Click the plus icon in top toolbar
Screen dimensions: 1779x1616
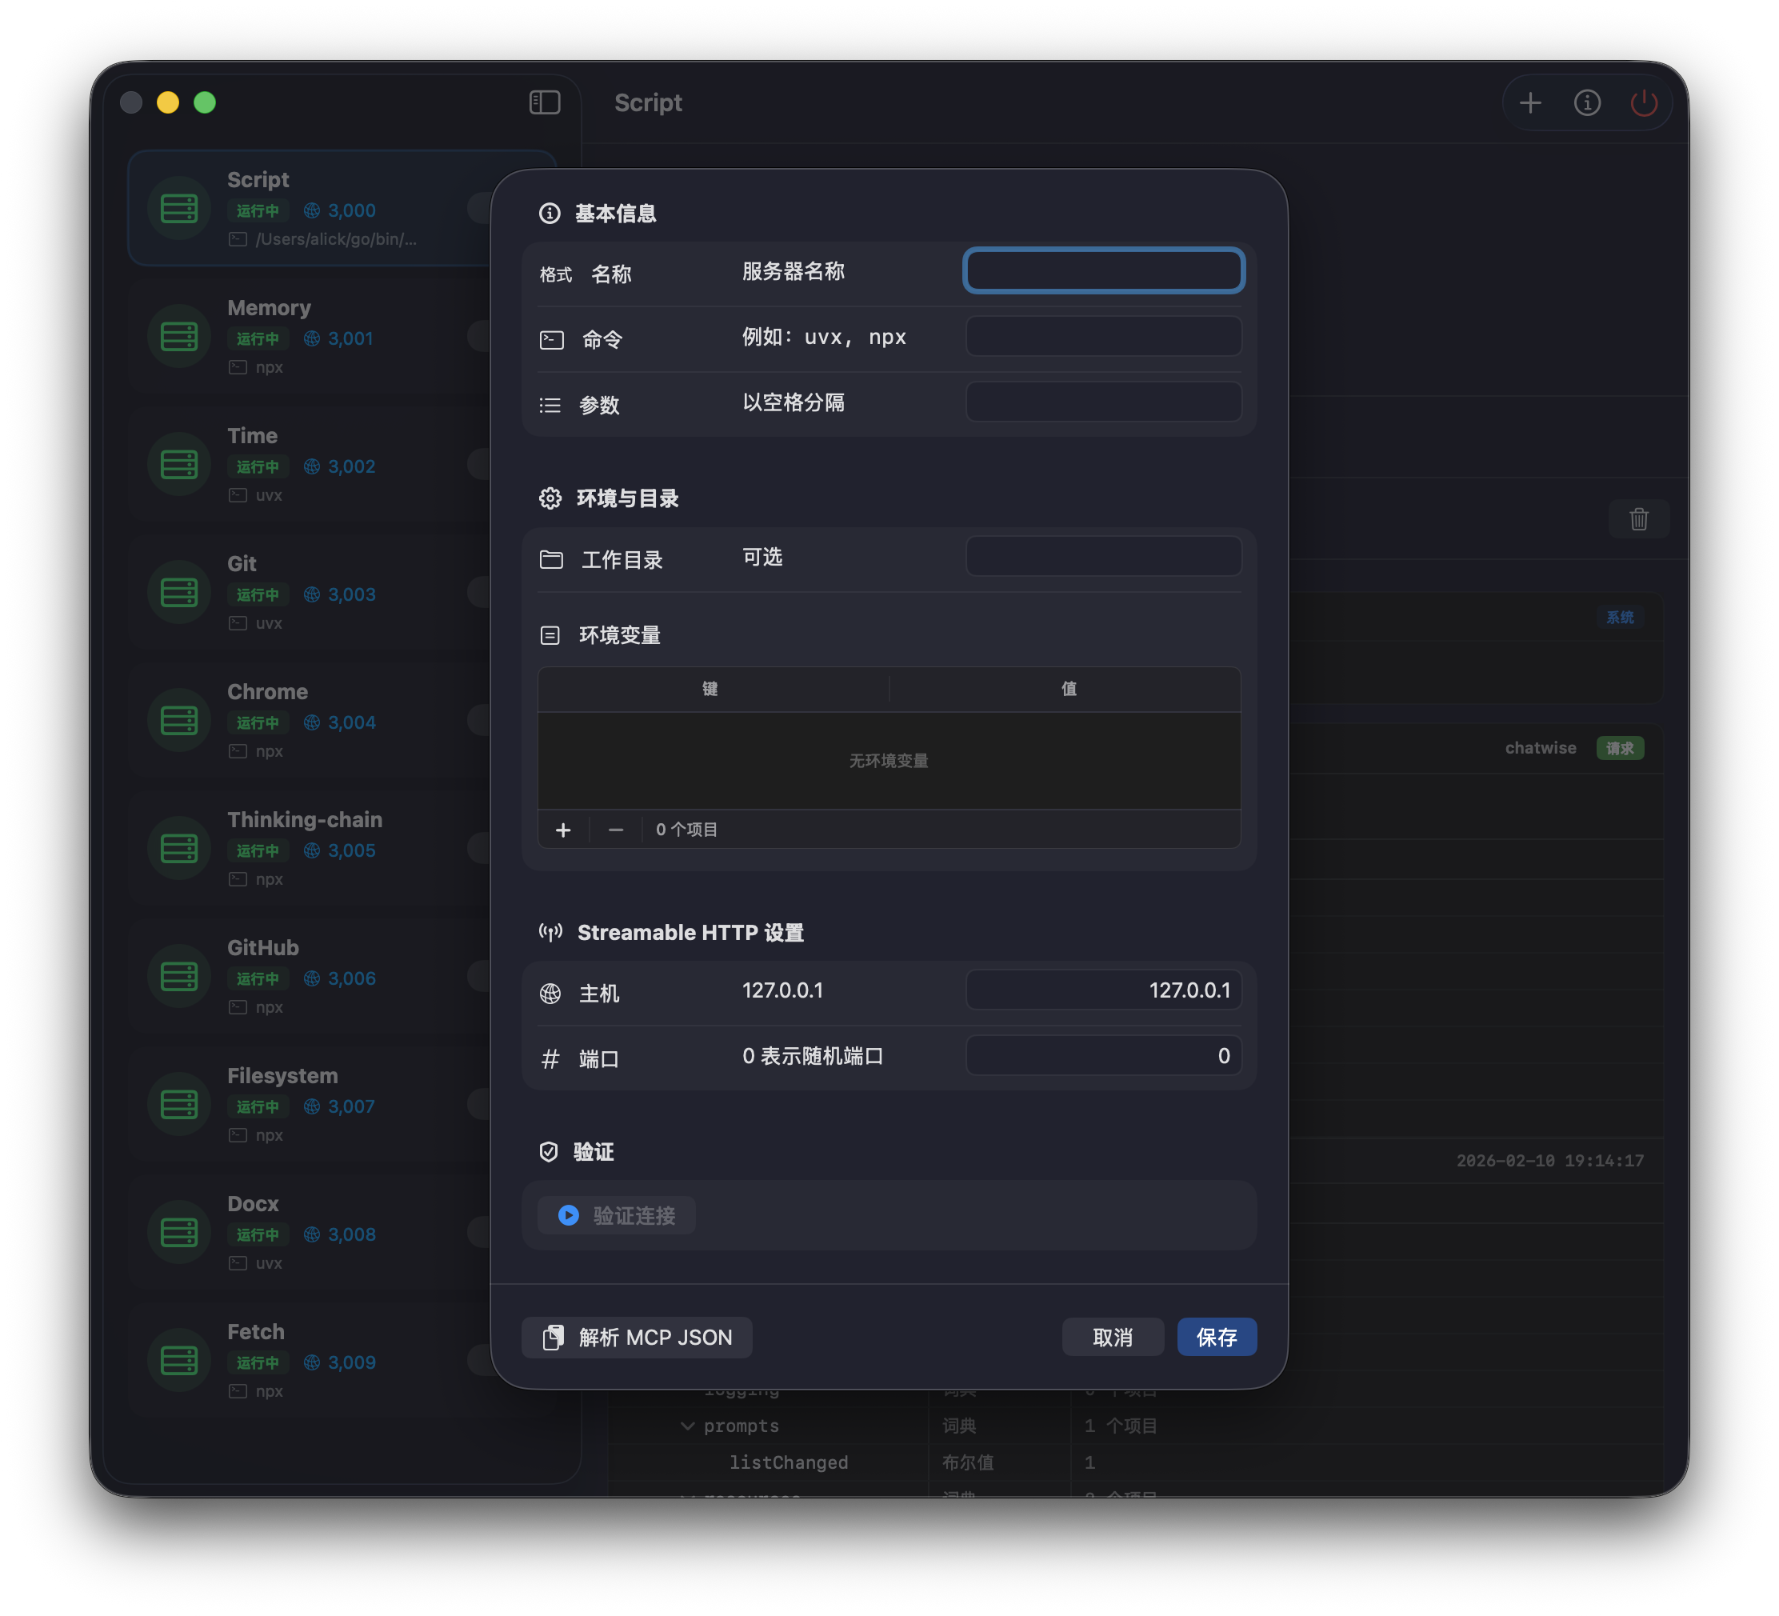(1530, 103)
